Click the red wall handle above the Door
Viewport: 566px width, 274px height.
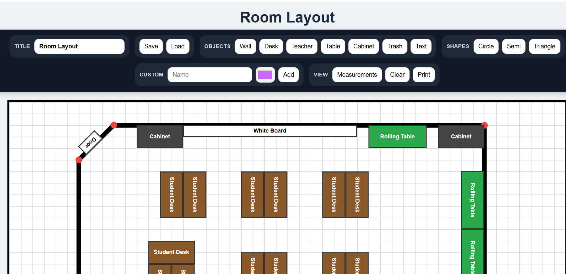pyautogui.click(x=114, y=125)
